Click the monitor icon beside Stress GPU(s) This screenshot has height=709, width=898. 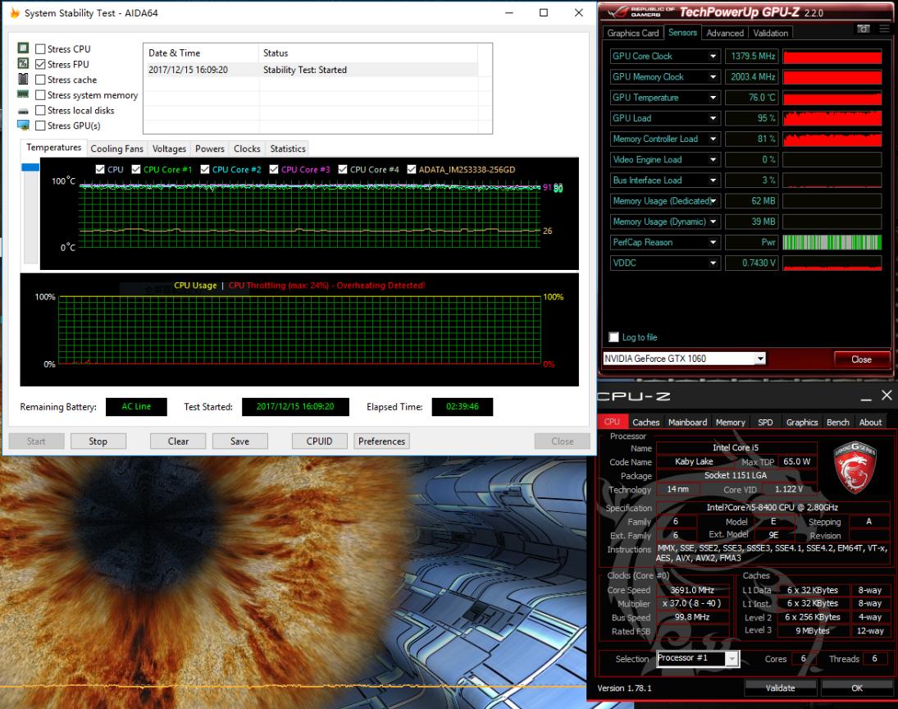(x=23, y=126)
